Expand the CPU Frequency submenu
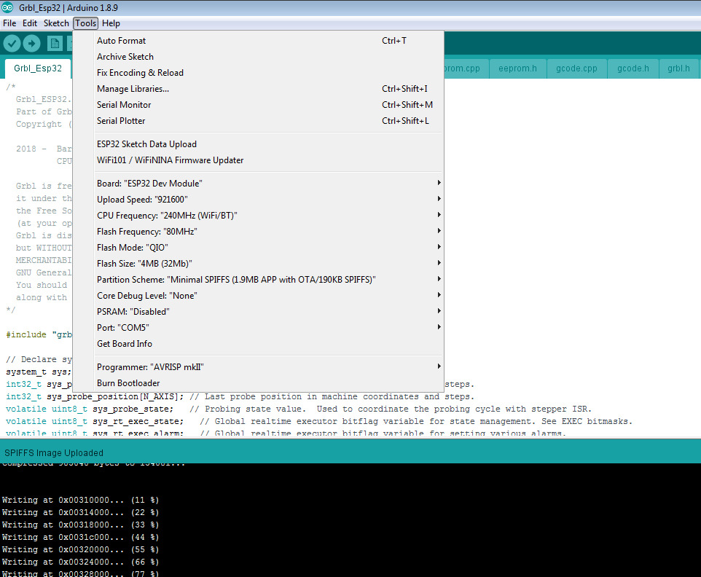The width and height of the screenshot is (701, 577). coord(259,216)
